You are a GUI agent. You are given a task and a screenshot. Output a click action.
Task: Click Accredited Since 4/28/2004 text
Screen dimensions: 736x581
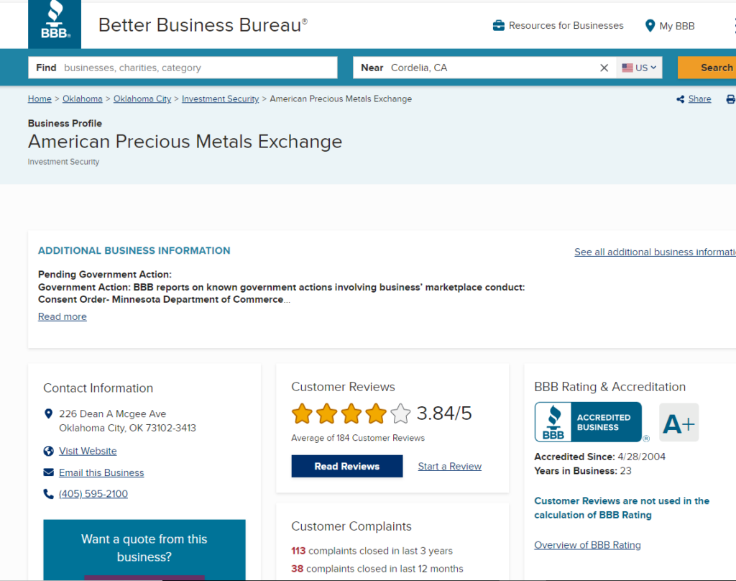[x=600, y=457]
